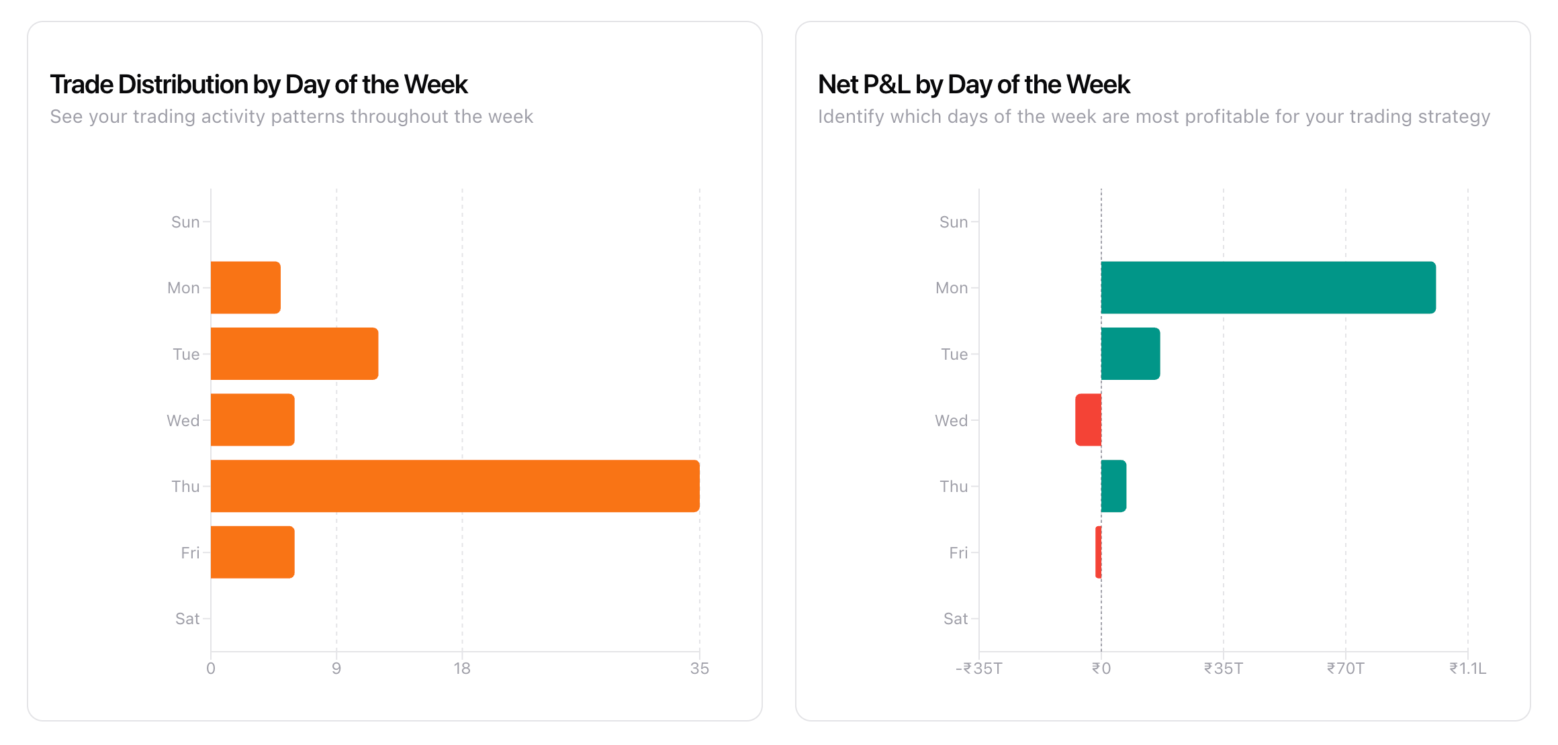Click the red Wednesday Net P&L bar

click(1088, 419)
